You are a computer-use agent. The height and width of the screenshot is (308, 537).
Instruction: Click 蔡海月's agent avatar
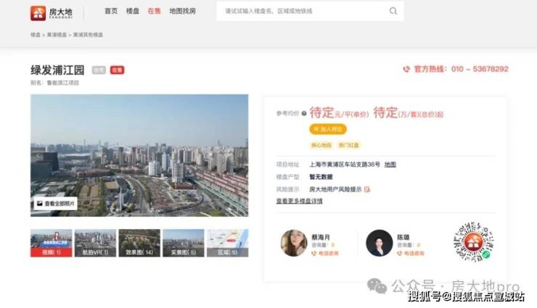293,242
